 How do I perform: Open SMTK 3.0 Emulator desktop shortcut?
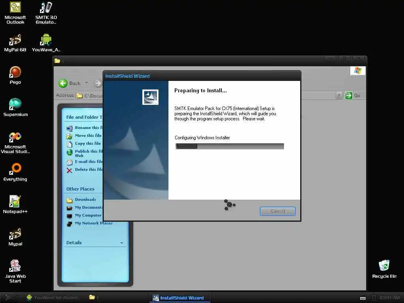[46, 13]
